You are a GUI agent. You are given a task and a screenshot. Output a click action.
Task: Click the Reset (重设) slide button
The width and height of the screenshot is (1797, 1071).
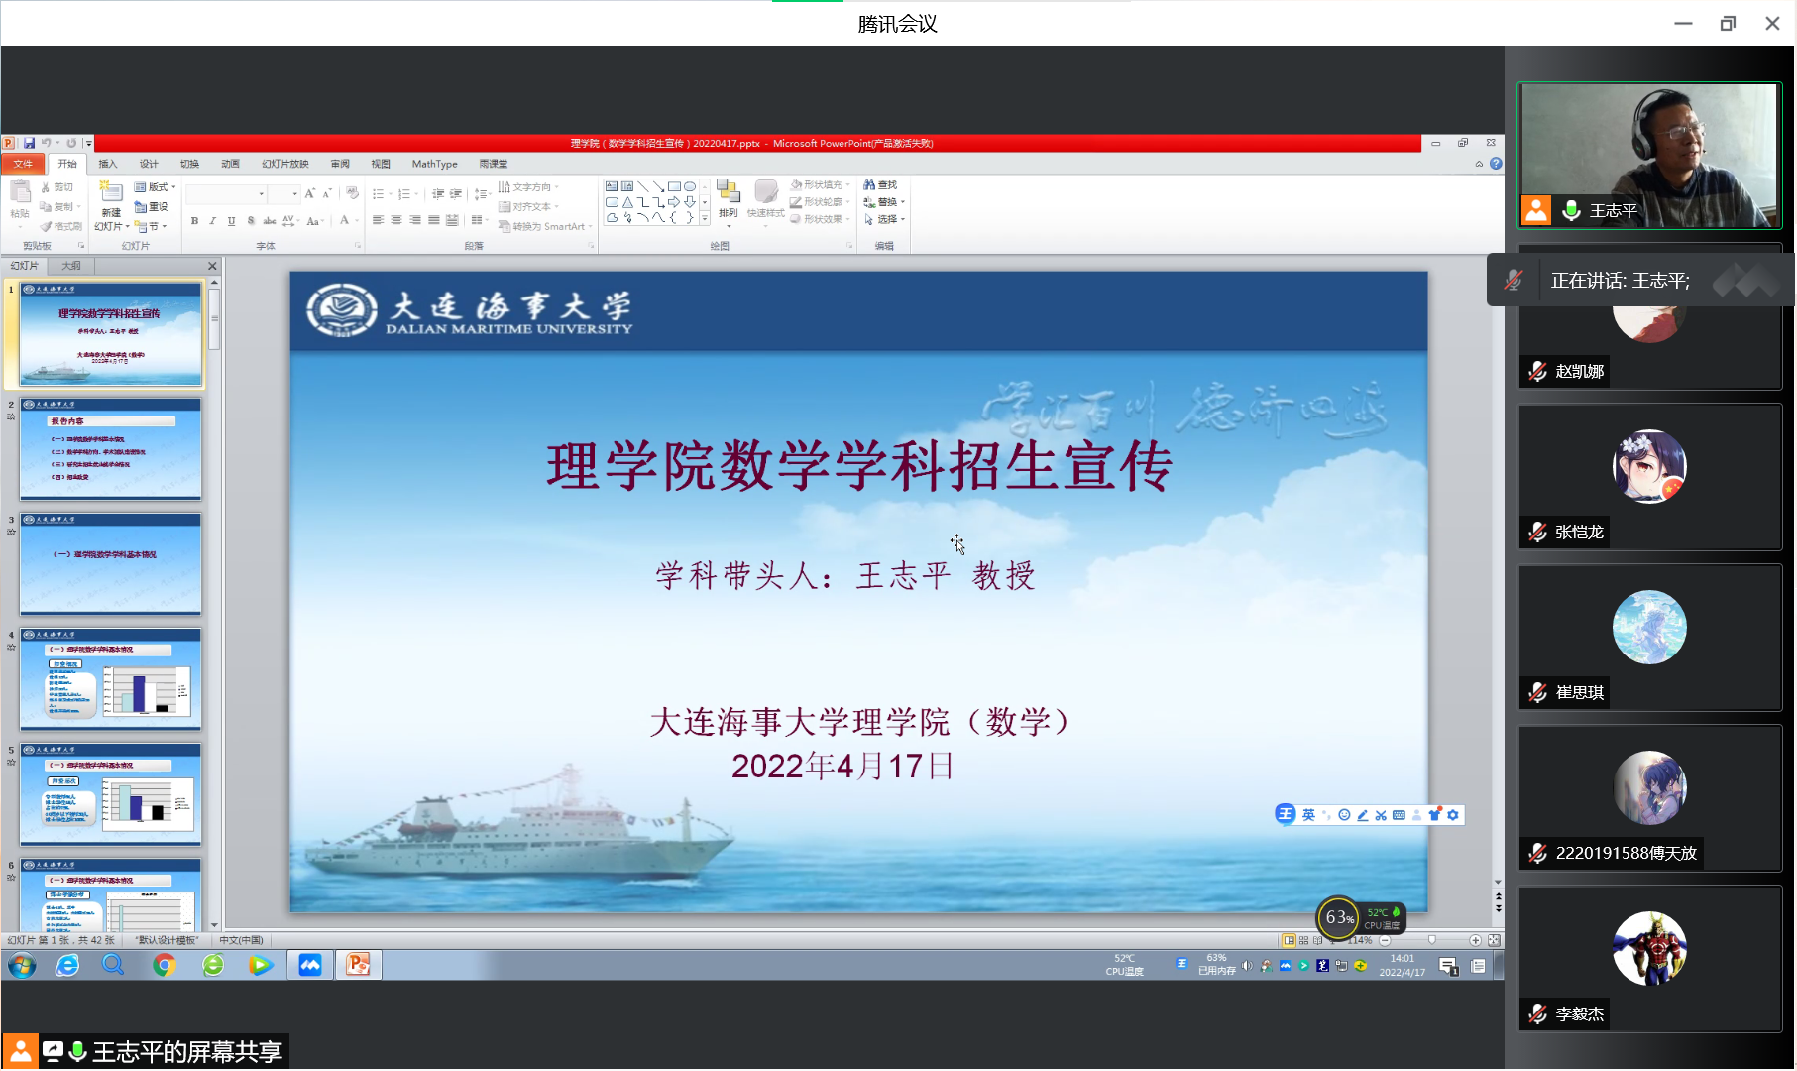coord(152,207)
